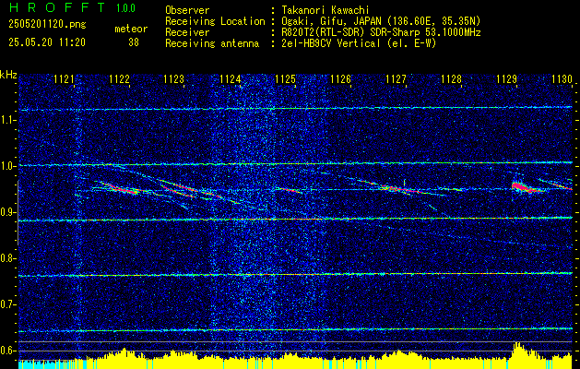The image size is (580, 369).
Task: Click the red meteor echo near 1122
Action: 118,188
